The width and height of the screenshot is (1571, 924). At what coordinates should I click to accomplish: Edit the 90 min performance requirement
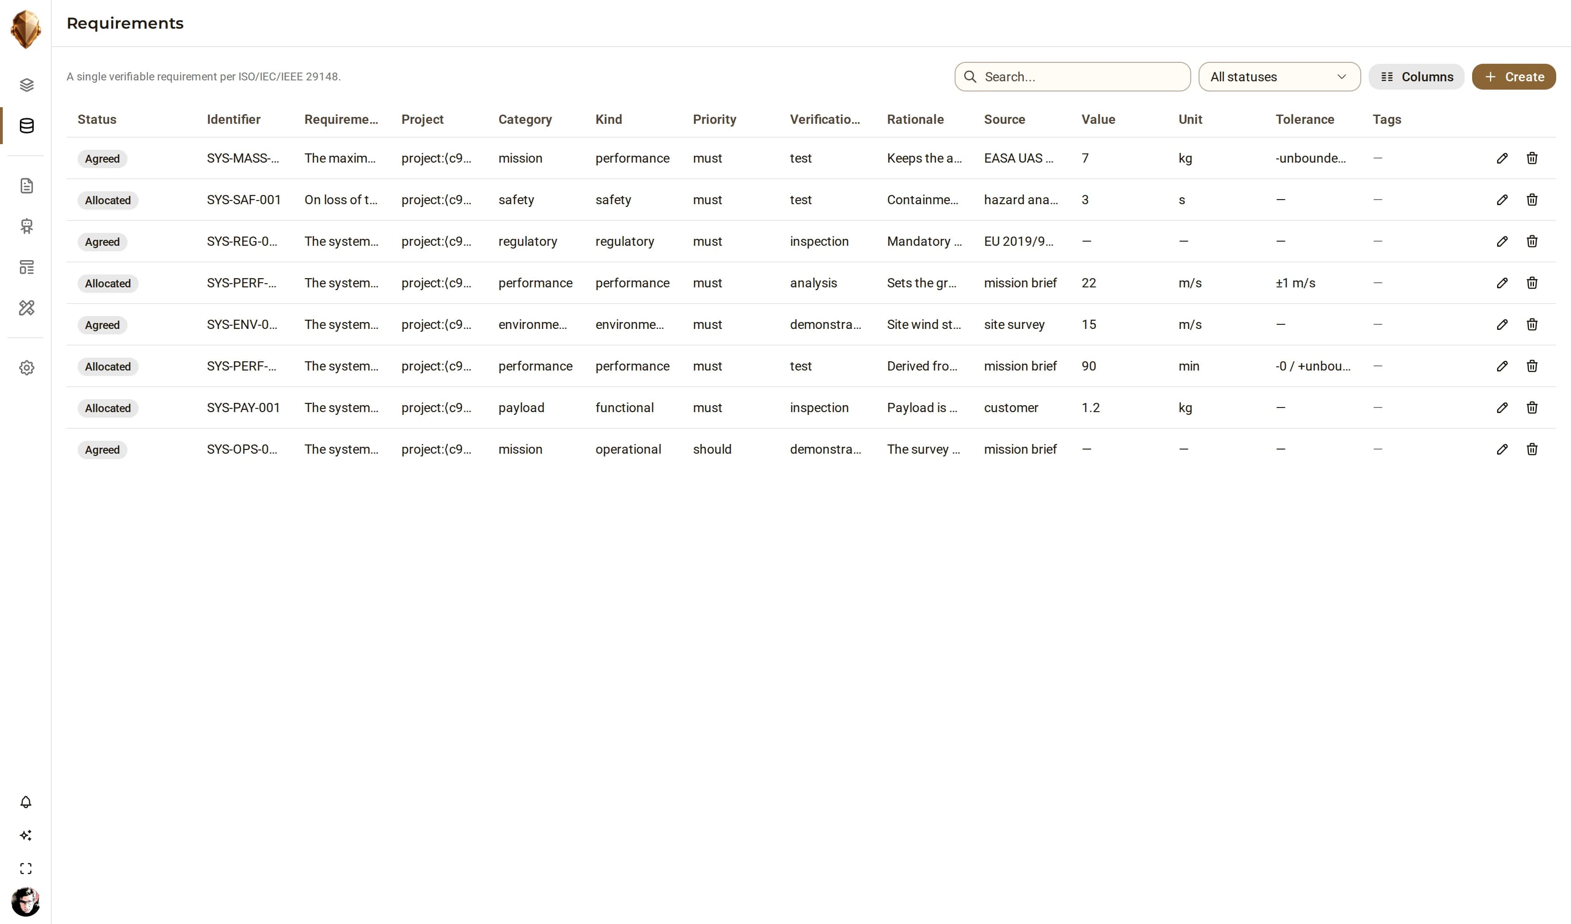click(x=1502, y=366)
